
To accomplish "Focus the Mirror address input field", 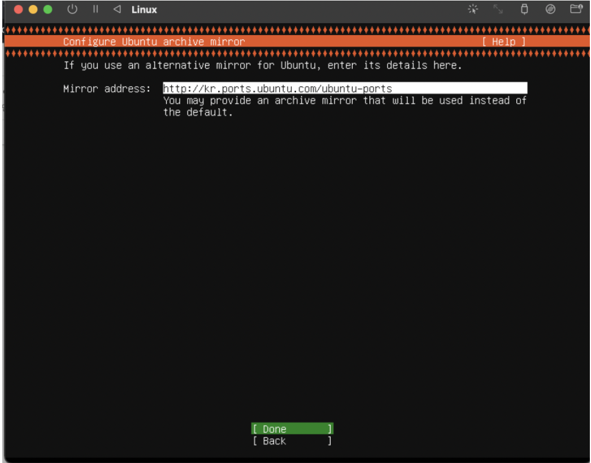I will tap(345, 88).
